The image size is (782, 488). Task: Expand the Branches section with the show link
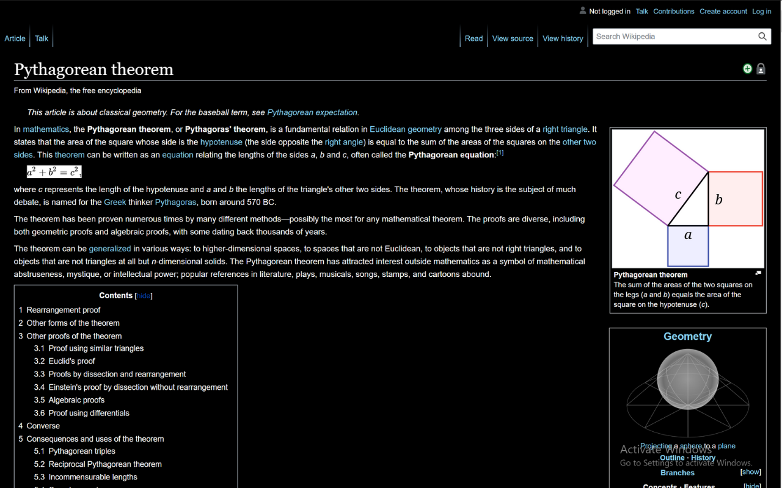pos(751,472)
